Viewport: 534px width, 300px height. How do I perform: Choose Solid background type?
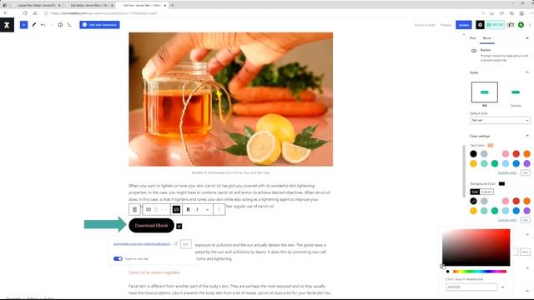coord(475,192)
